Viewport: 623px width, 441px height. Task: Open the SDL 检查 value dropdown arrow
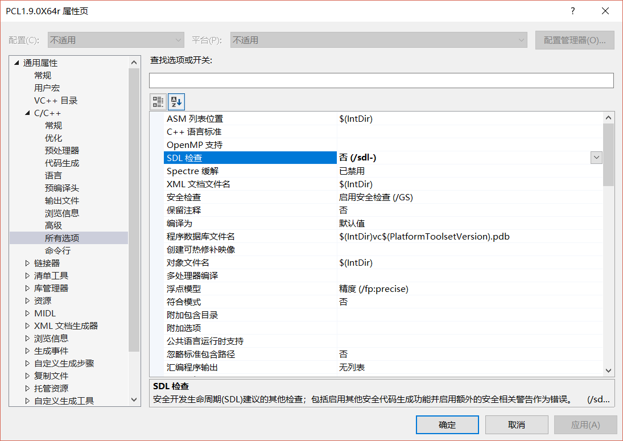596,158
